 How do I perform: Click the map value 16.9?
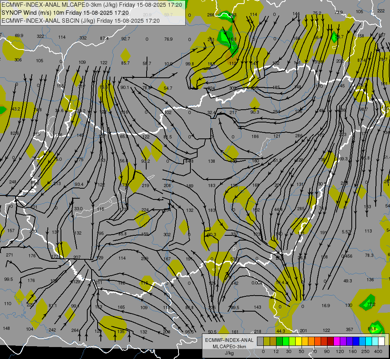[325, 306]
